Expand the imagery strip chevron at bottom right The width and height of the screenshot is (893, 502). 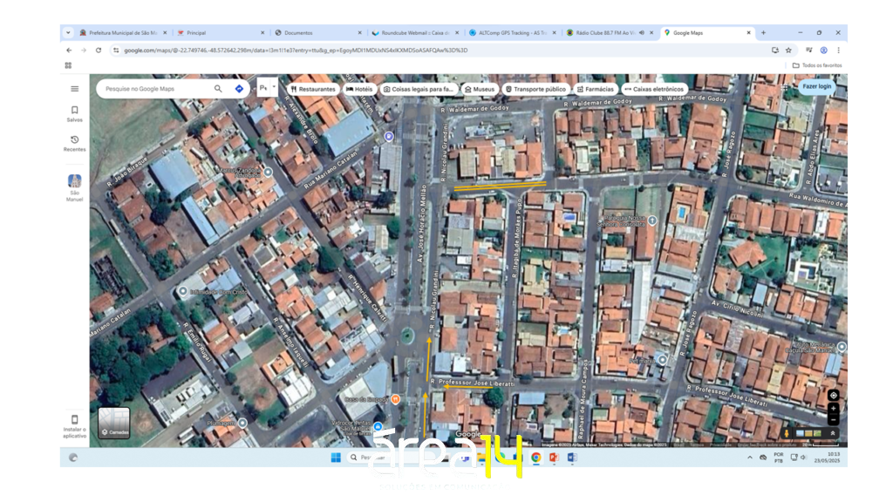click(832, 433)
